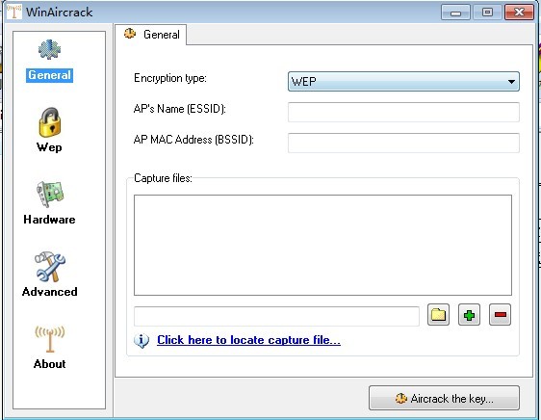Click the Aircrack the key button
The image size is (541, 420).
(444, 398)
